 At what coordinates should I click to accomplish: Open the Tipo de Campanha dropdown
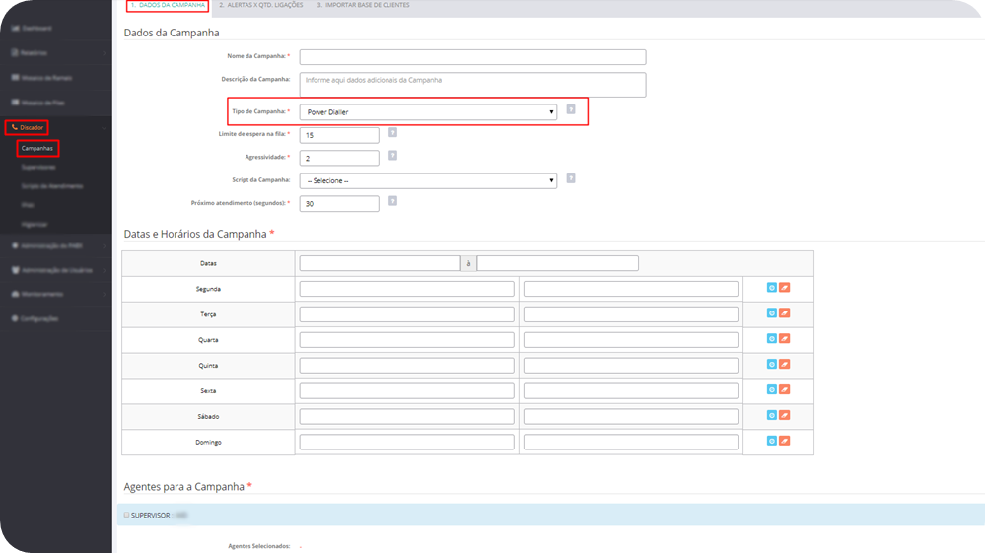428,112
